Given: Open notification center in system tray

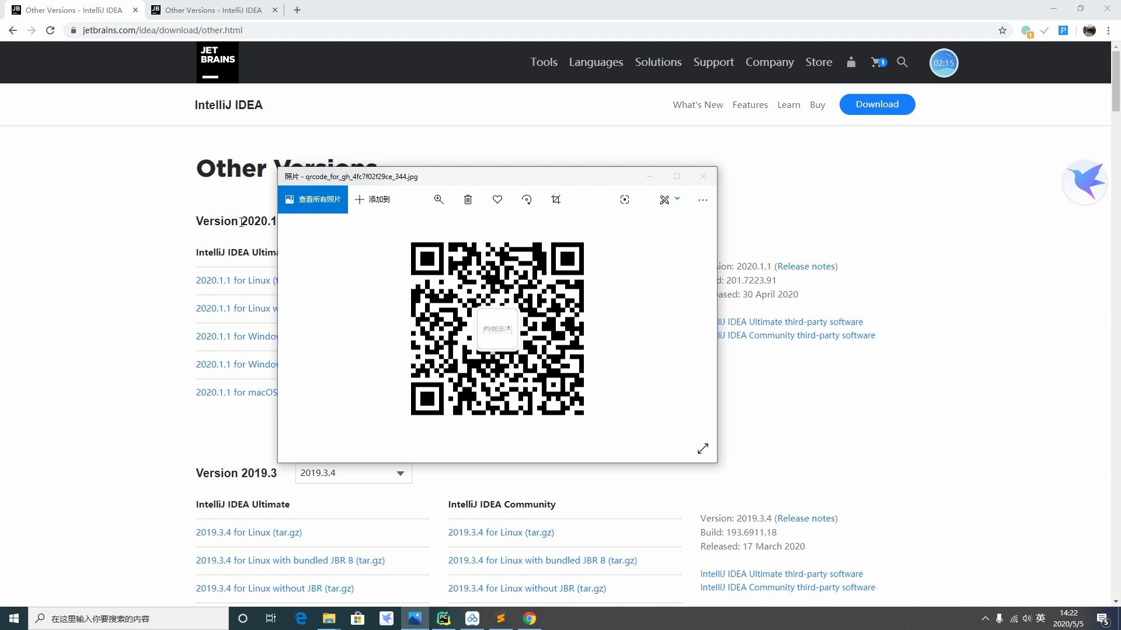Looking at the screenshot, I should (1103, 619).
